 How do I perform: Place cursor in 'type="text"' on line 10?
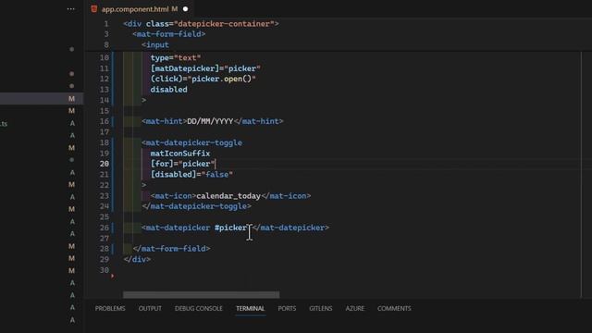176,57
